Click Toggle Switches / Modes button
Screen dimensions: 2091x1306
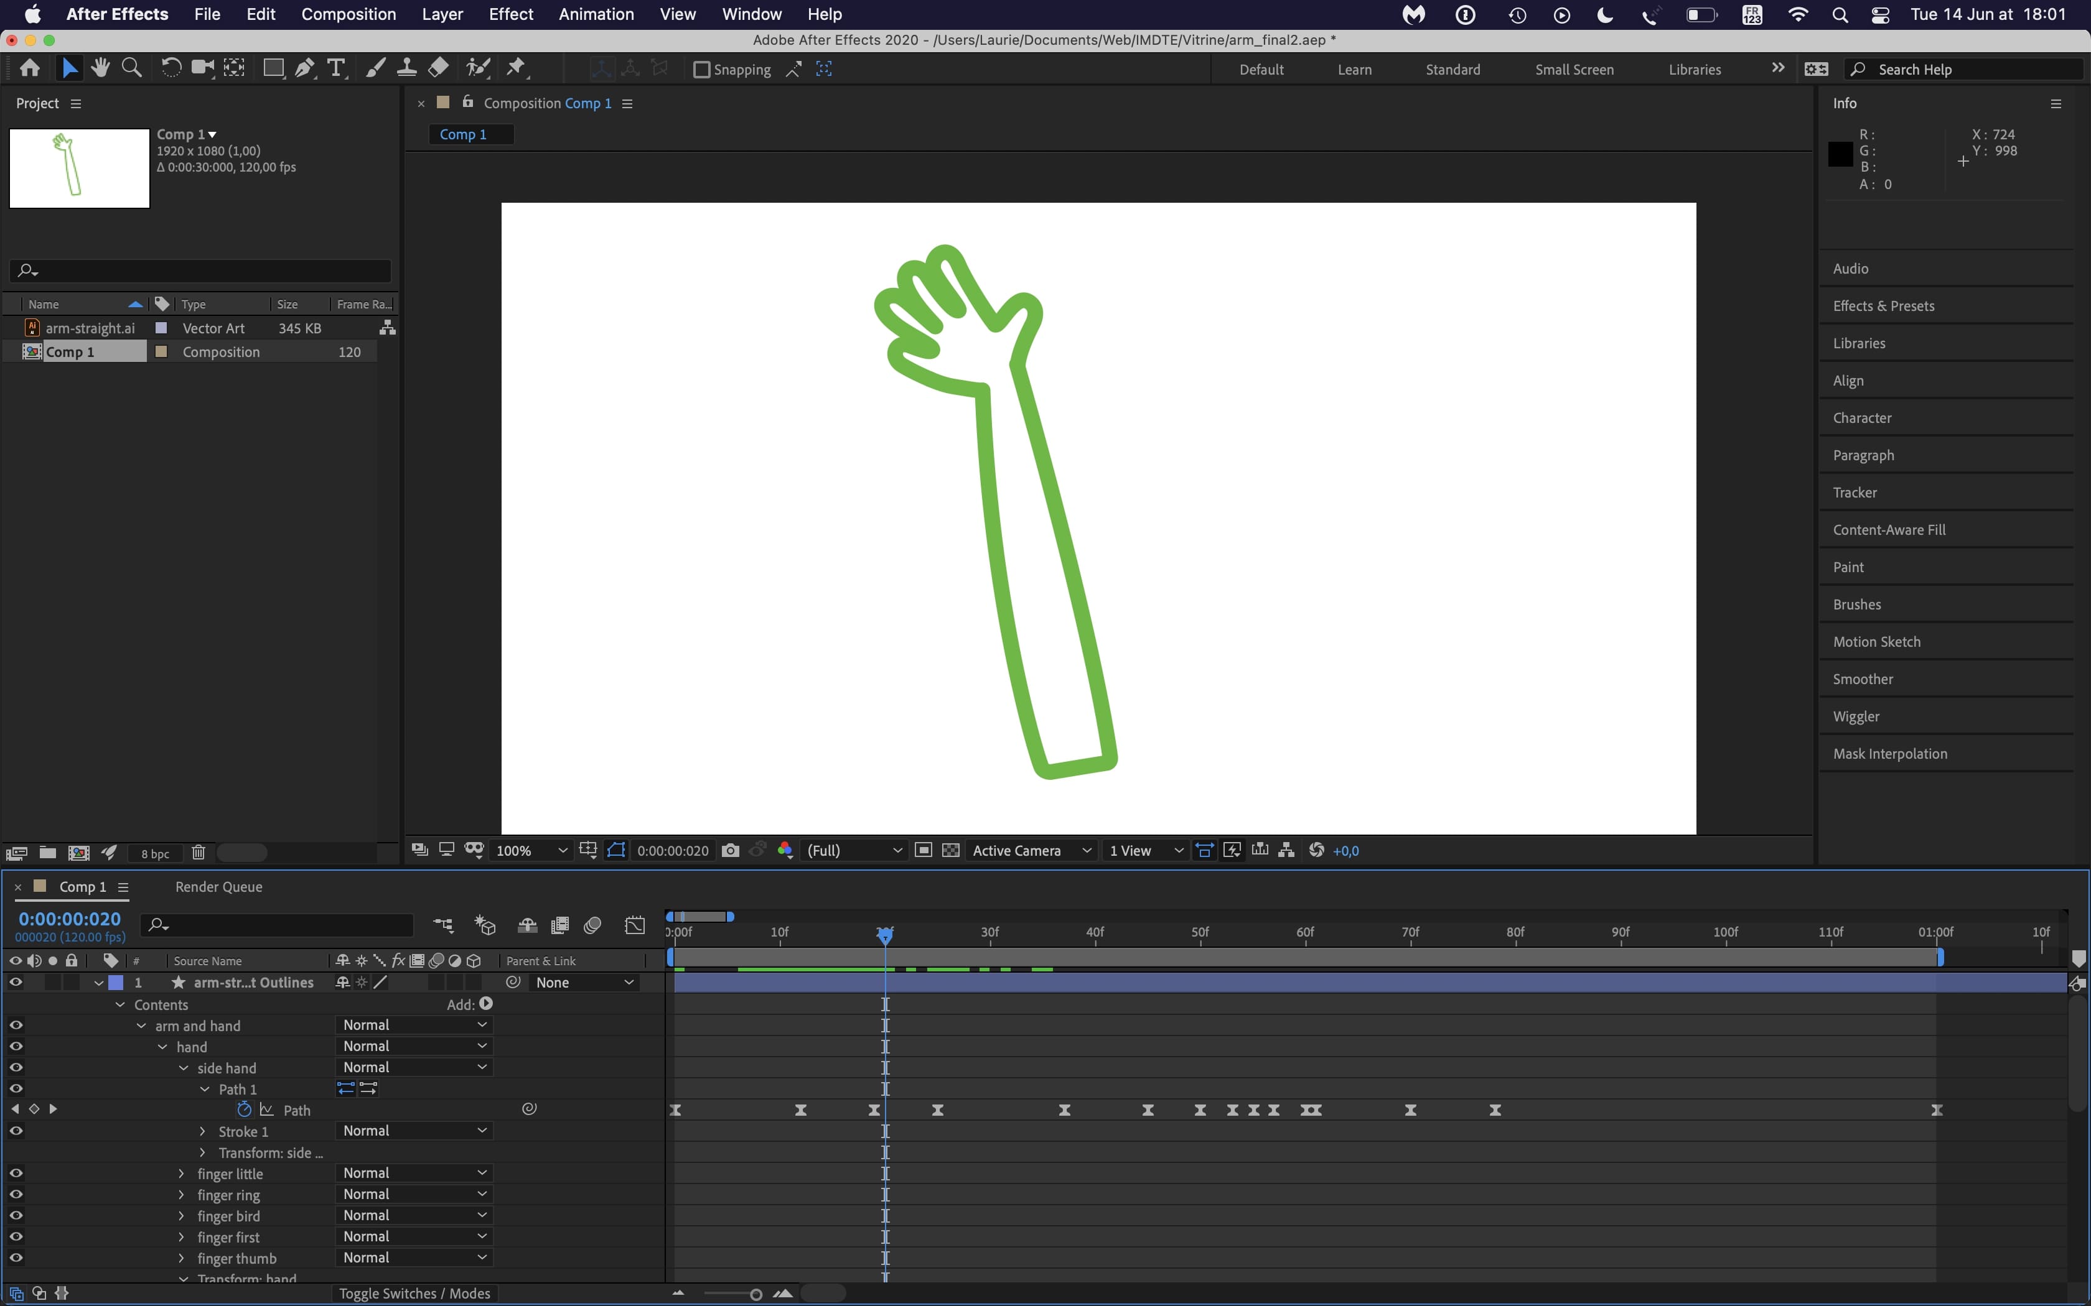(x=414, y=1293)
